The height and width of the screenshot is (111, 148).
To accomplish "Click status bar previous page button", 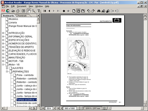I will pos(61,108).
